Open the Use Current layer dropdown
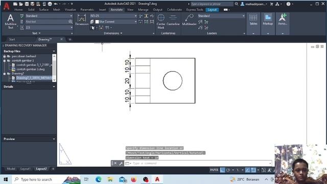 (116, 21)
